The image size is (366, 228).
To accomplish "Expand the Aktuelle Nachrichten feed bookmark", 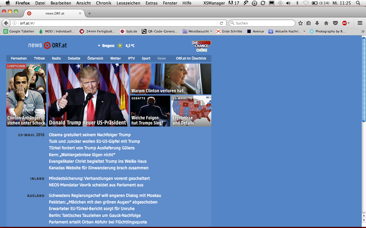I will (287, 31).
